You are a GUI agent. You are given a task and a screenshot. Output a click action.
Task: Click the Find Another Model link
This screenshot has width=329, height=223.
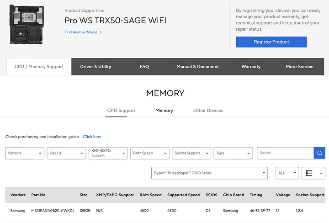tap(83, 32)
